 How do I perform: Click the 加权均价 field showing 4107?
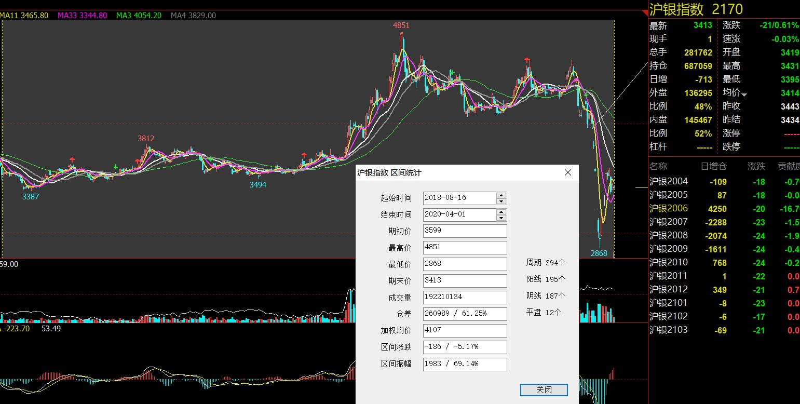click(x=464, y=330)
